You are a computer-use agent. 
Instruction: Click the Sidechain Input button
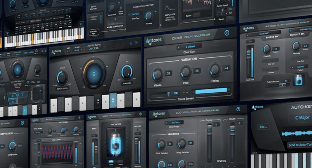pyautogui.click(x=93, y=32)
